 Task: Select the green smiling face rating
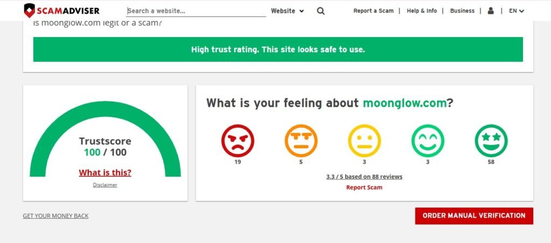(428, 141)
